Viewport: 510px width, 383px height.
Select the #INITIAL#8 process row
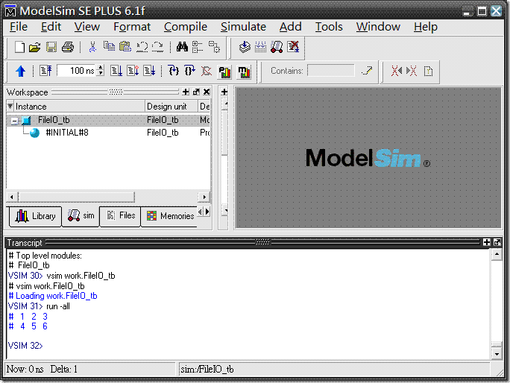(x=107, y=133)
